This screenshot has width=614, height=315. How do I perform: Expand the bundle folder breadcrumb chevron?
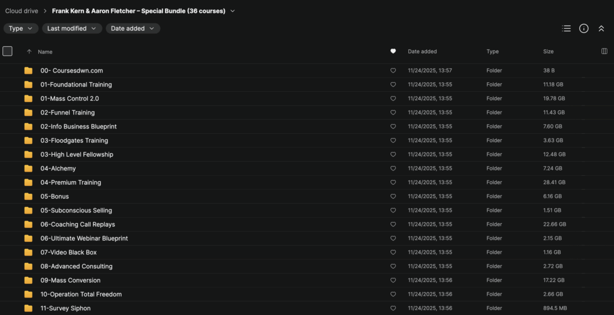click(233, 11)
